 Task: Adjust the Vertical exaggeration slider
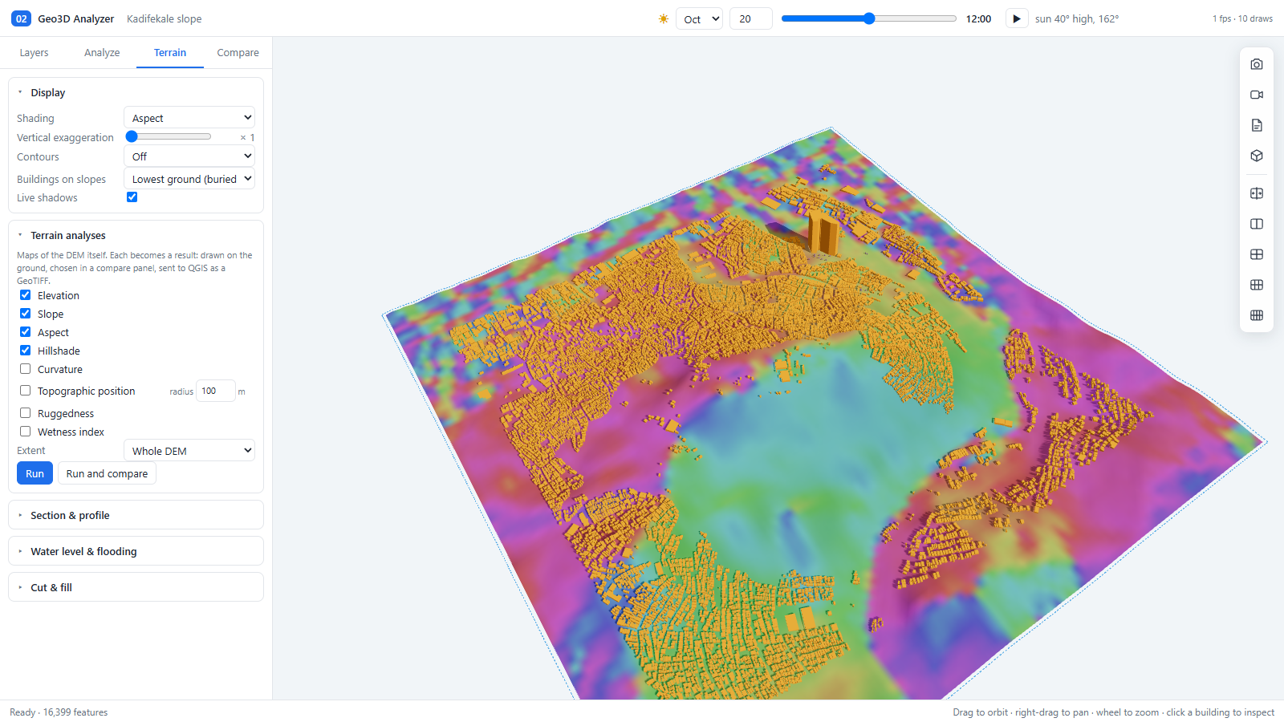(169, 136)
